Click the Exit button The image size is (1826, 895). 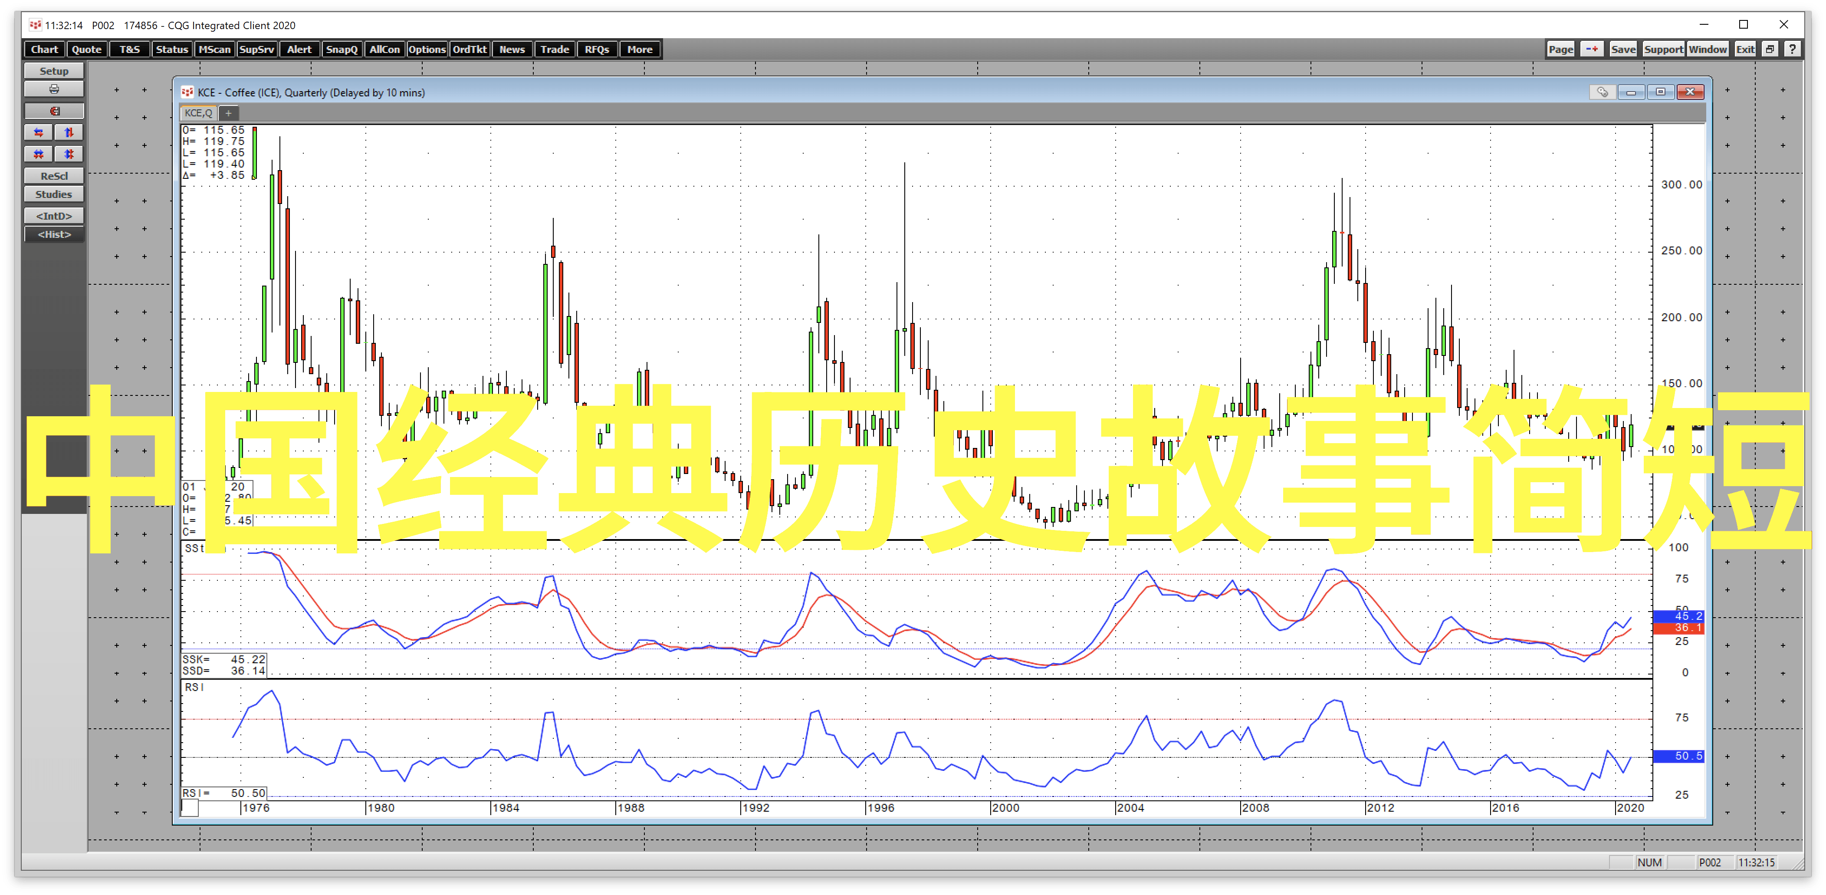coord(1745,49)
